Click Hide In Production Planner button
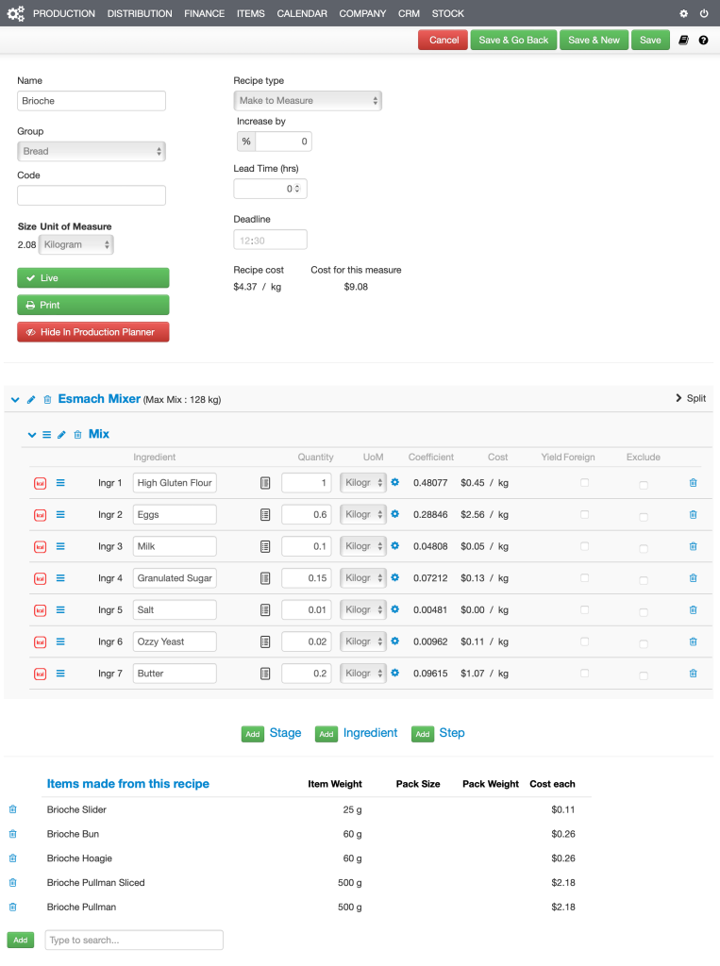Image resolution: width=720 pixels, height=966 pixels. click(x=93, y=332)
